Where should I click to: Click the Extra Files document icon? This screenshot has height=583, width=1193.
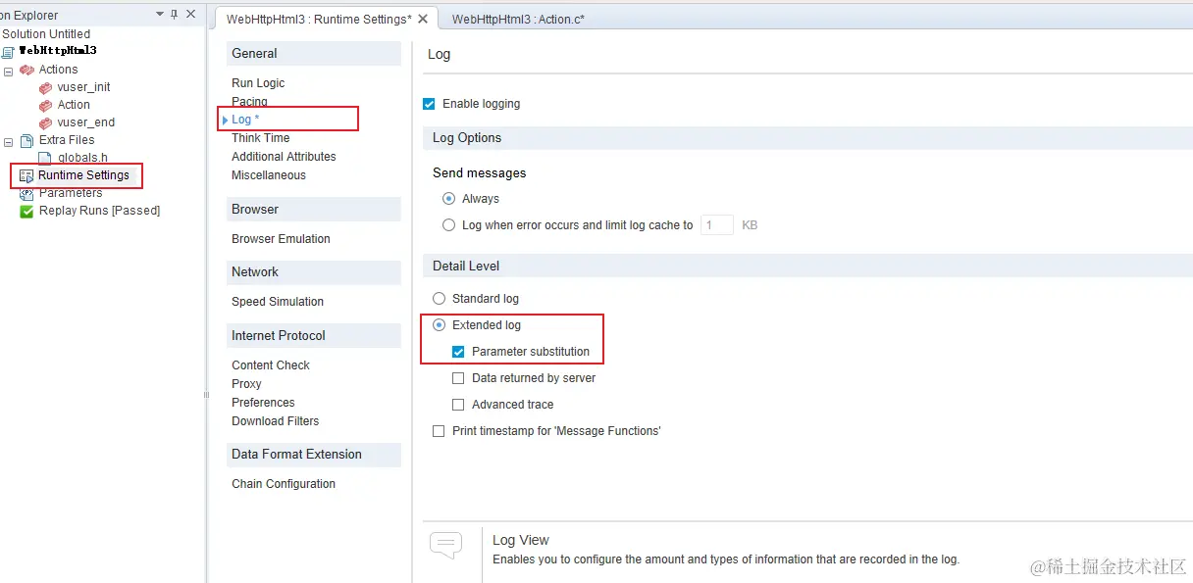(x=26, y=140)
